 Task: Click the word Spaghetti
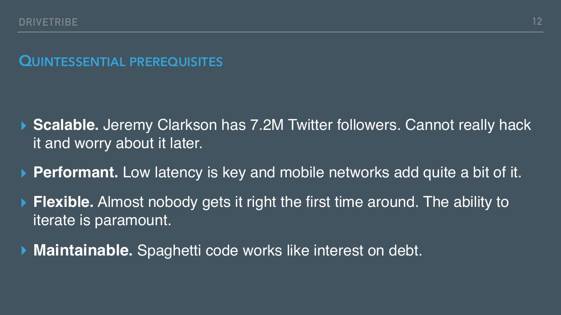pos(169,251)
